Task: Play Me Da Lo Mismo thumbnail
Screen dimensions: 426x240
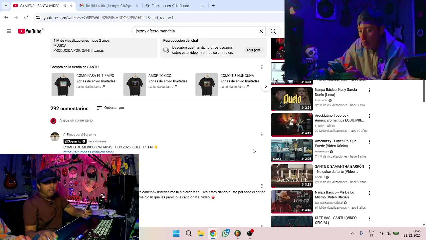Action: click(292, 202)
